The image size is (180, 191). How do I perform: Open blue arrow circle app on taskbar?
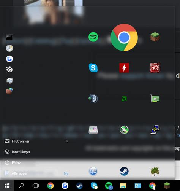click(65, 186)
